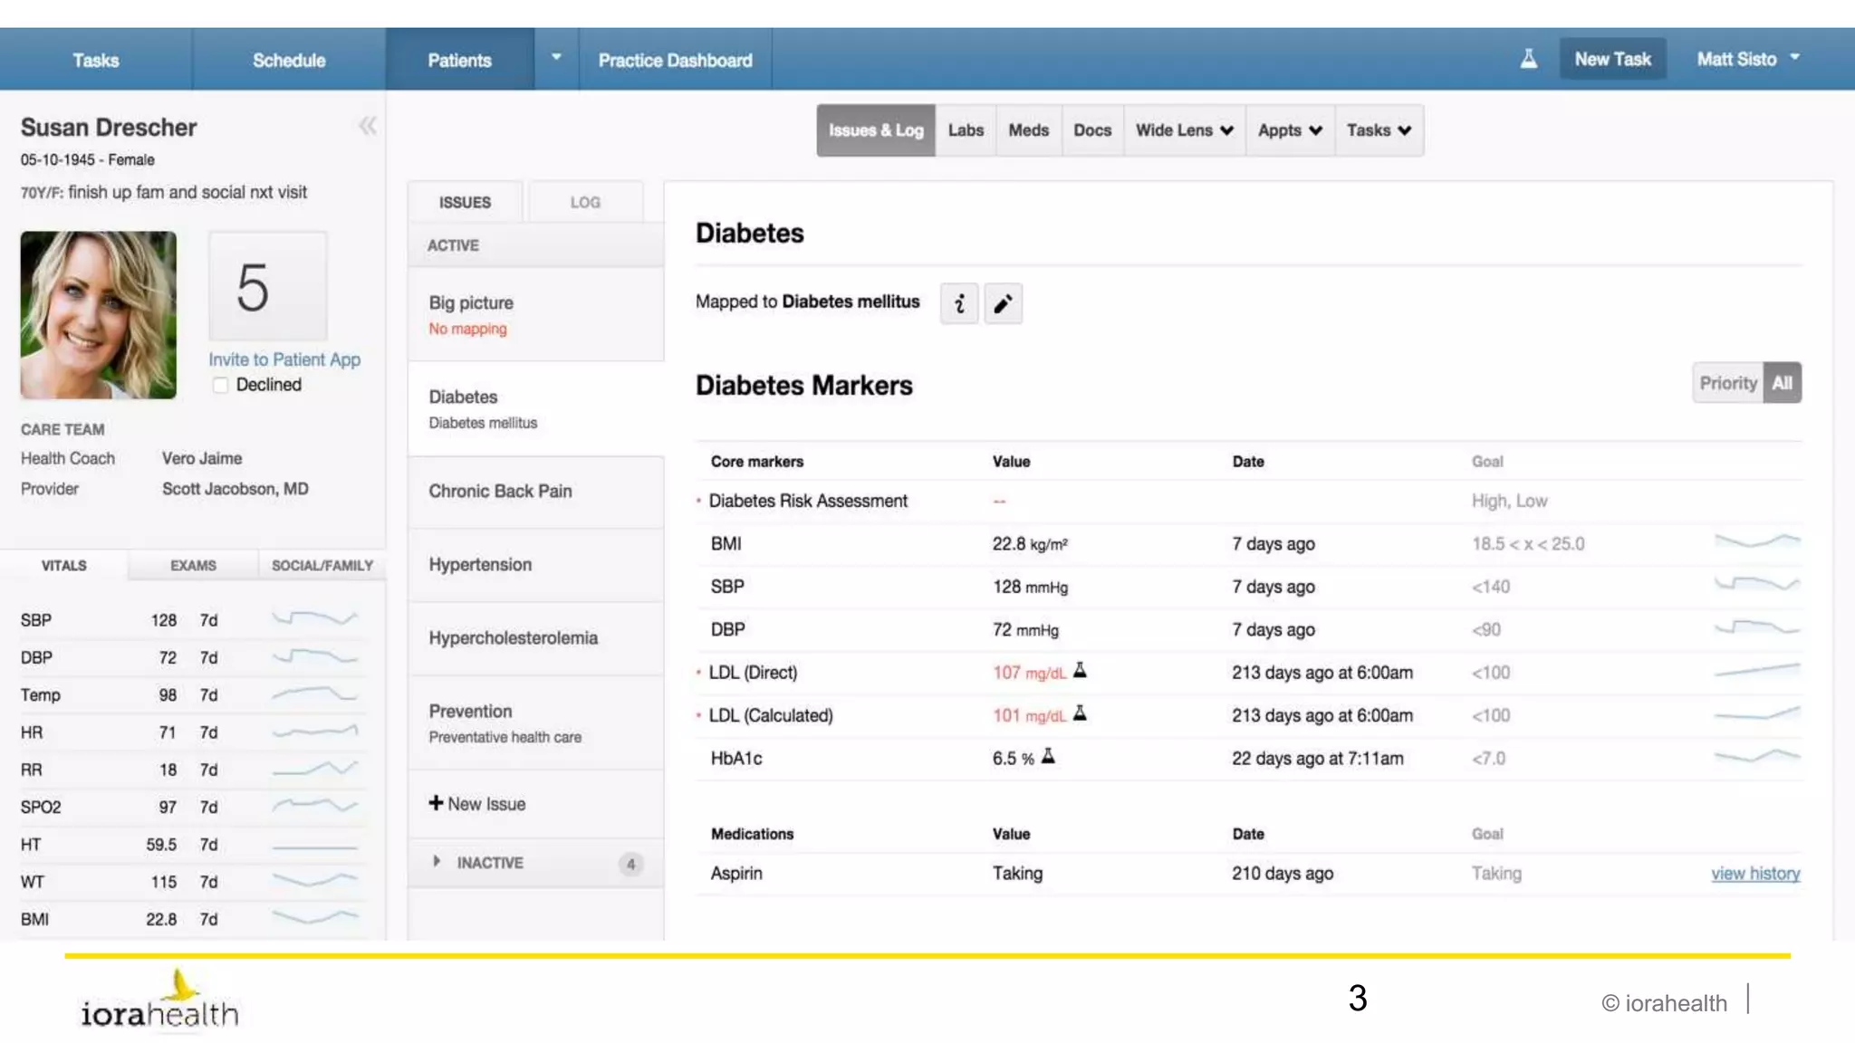Switch markers filter to Priority
The width and height of the screenshot is (1855, 1043).
pos(1727,383)
